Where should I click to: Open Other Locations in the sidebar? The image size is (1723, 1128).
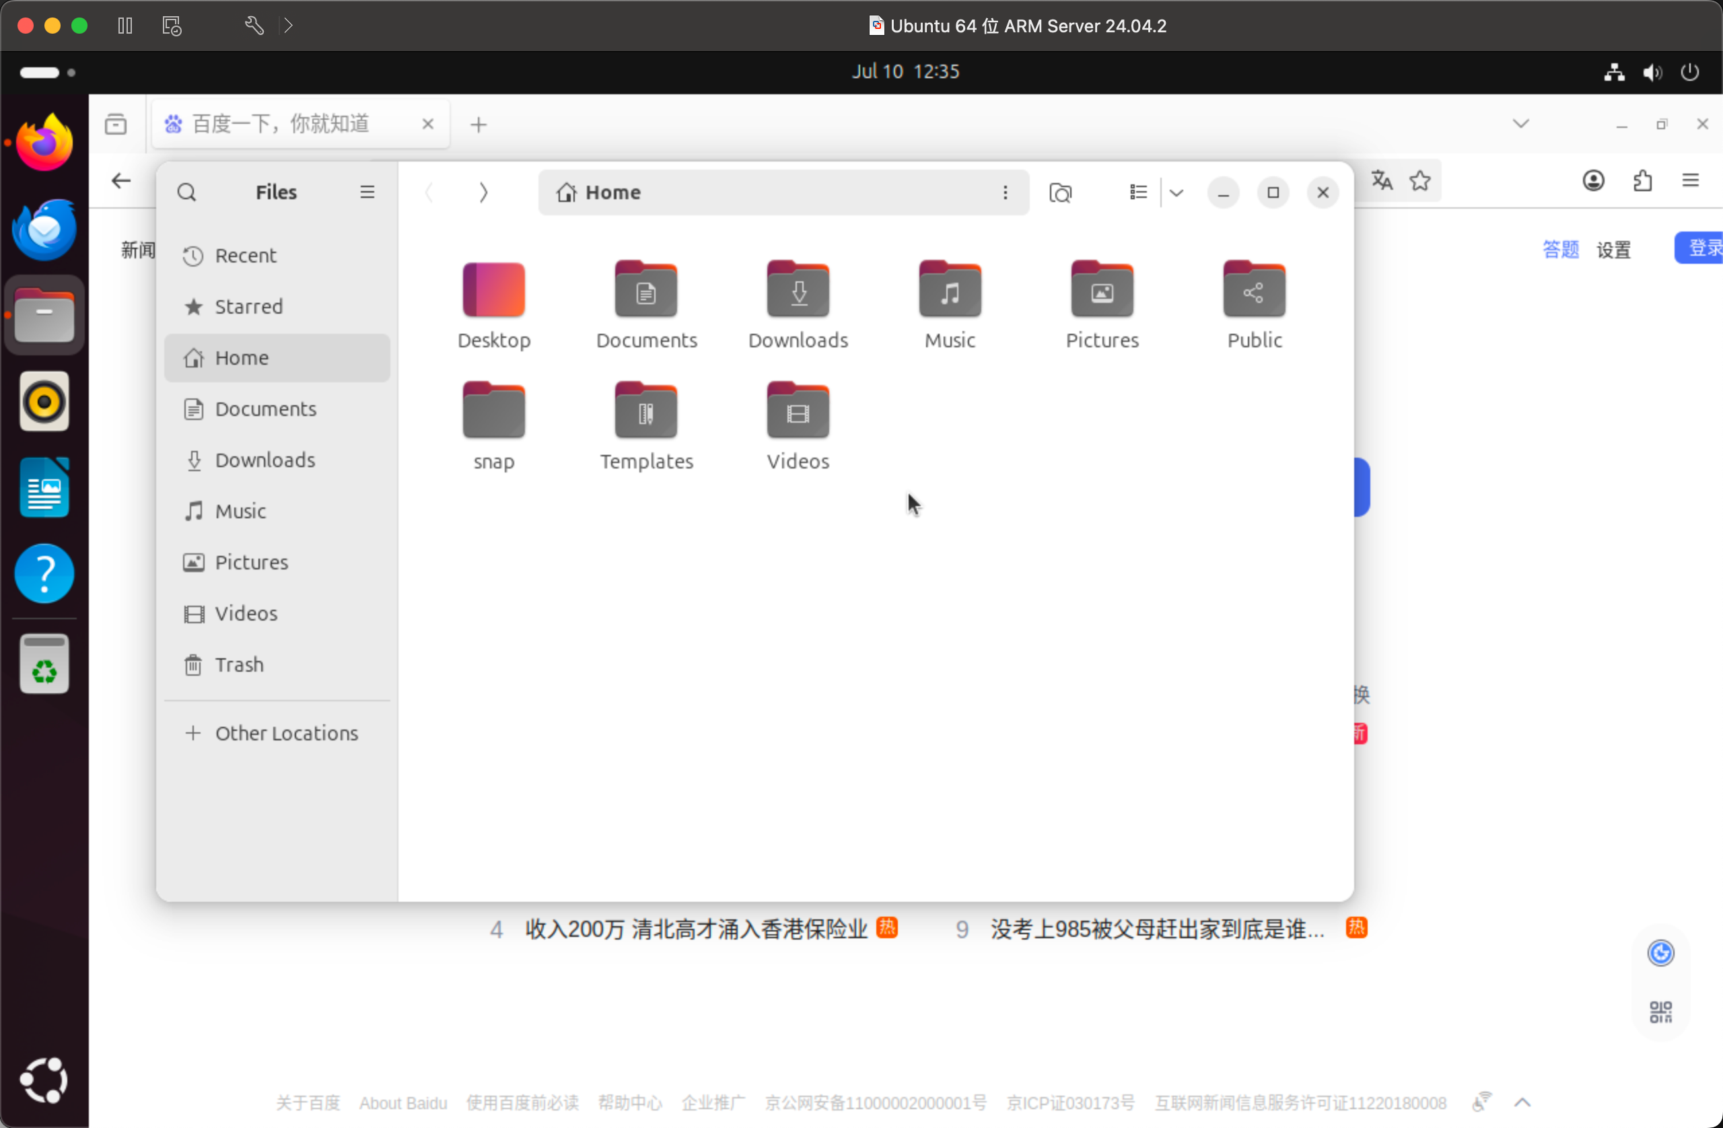pyautogui.click(x=277, y=734)
